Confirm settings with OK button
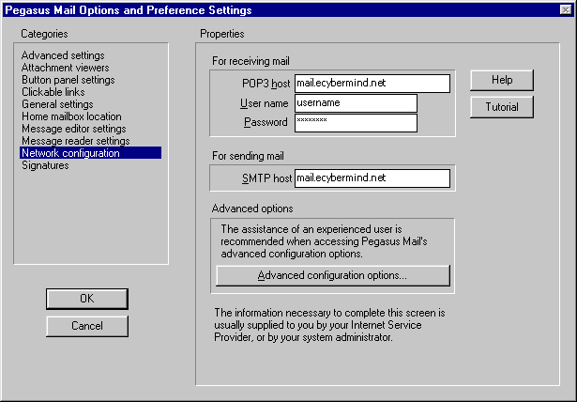Viewport: 577px width, 402px height. pos(86,299)
